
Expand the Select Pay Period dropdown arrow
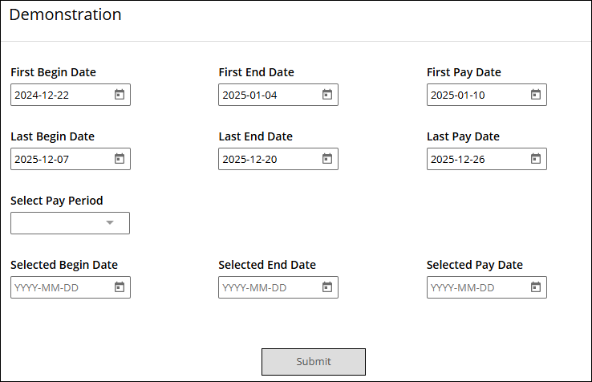pos(110,223)
